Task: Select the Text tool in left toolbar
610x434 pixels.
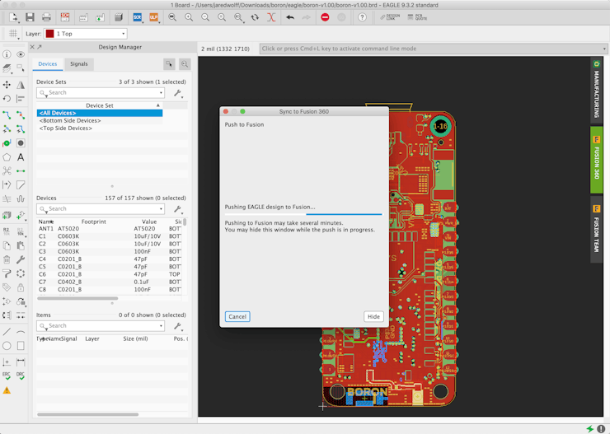Action: [x=21, y=156]
